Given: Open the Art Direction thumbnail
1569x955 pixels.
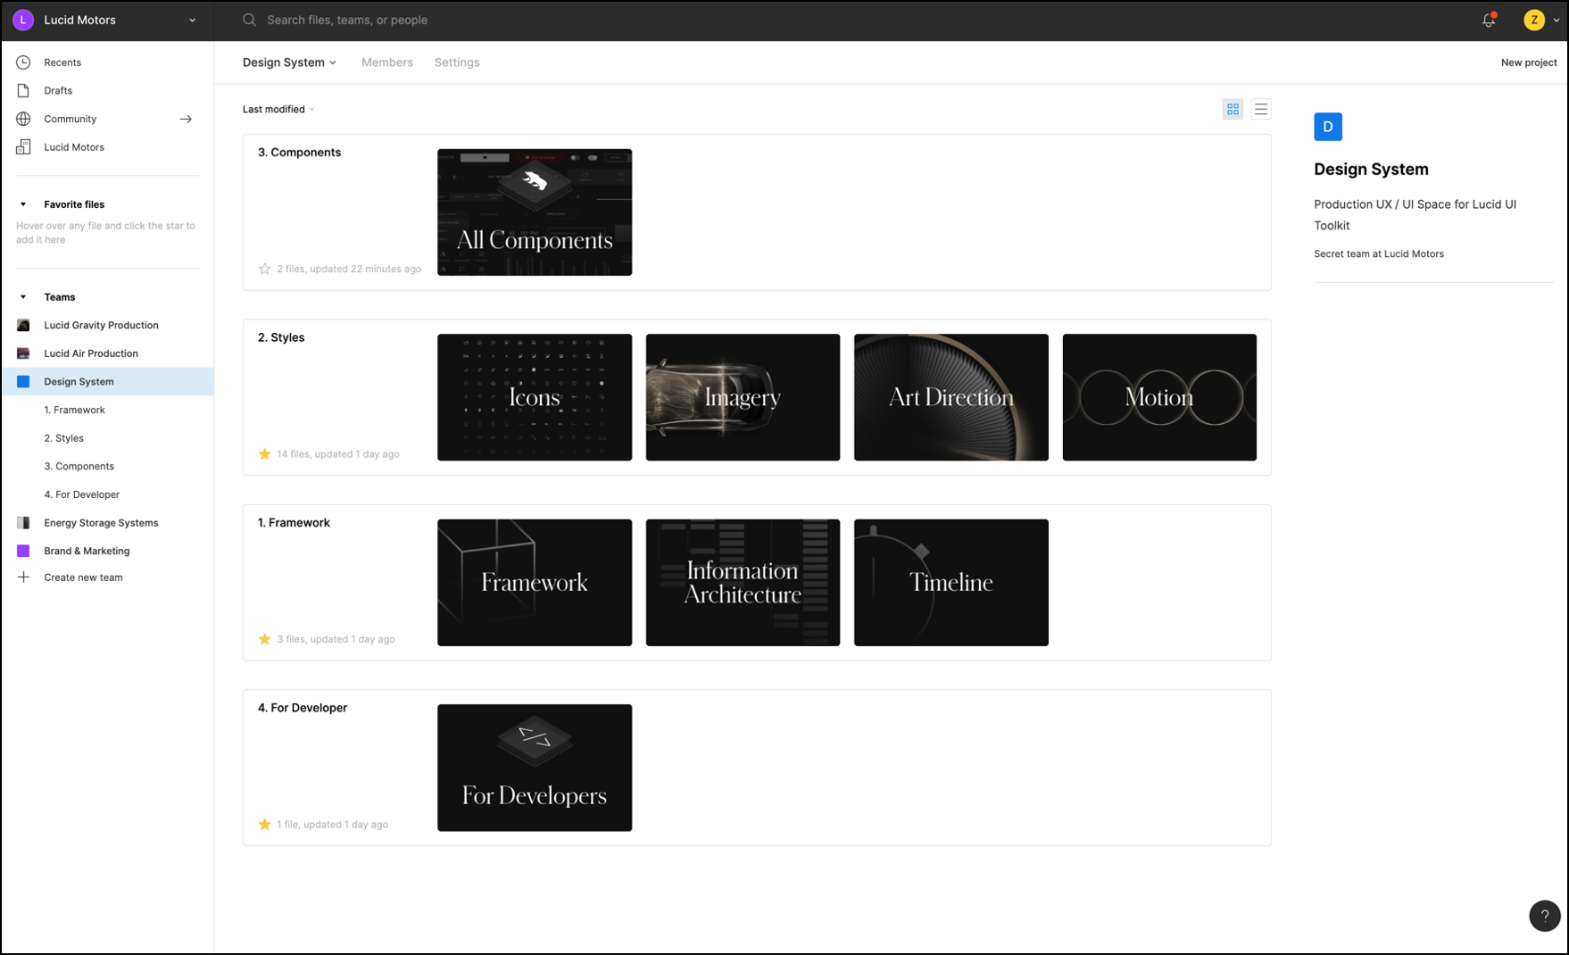Looking at the screenshot, I should coord(951,397).
